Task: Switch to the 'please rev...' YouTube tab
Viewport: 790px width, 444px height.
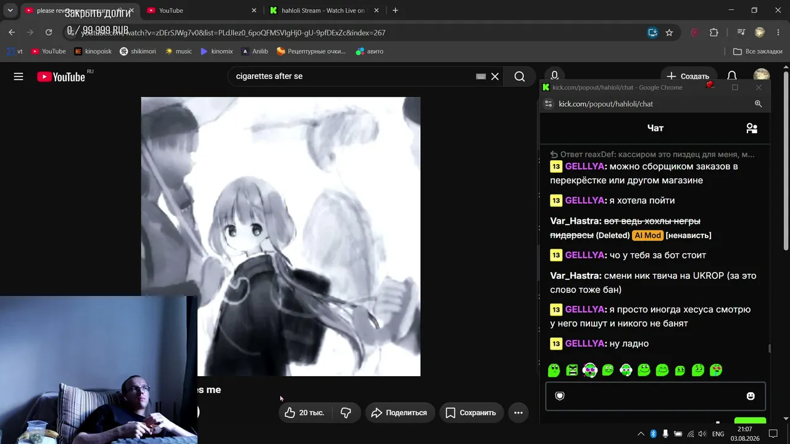Action: tap(78, 10)
